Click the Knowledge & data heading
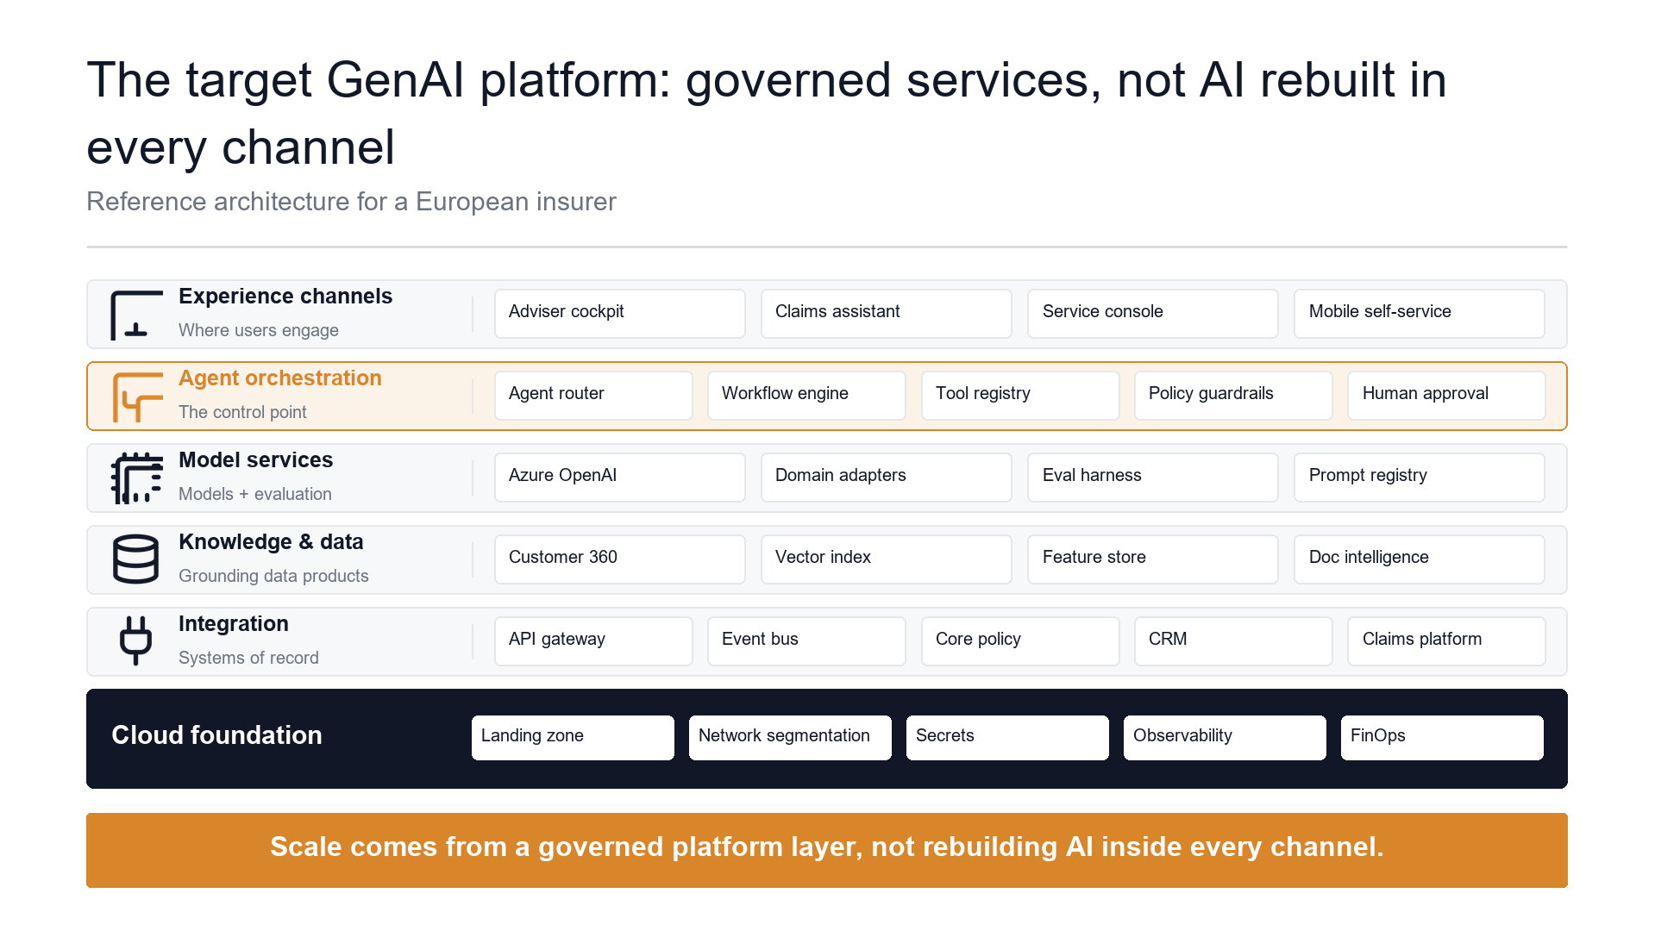1655x931 pixels. point(271,542)
